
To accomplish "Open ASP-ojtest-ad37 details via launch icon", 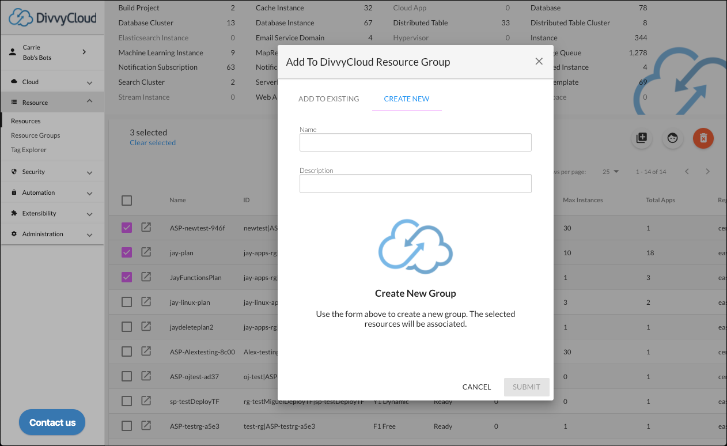I will point(146,376).
